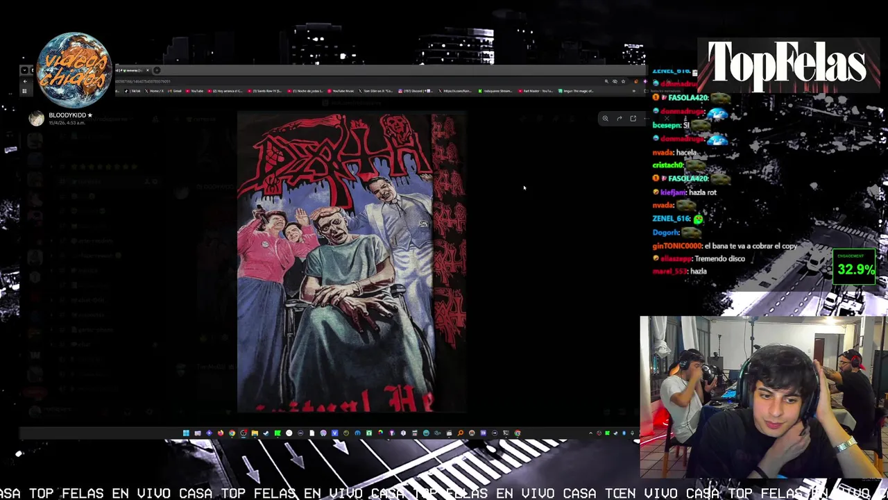Open the last Chrome icon on taskbar
888x500 pixels.
point(518,433)
